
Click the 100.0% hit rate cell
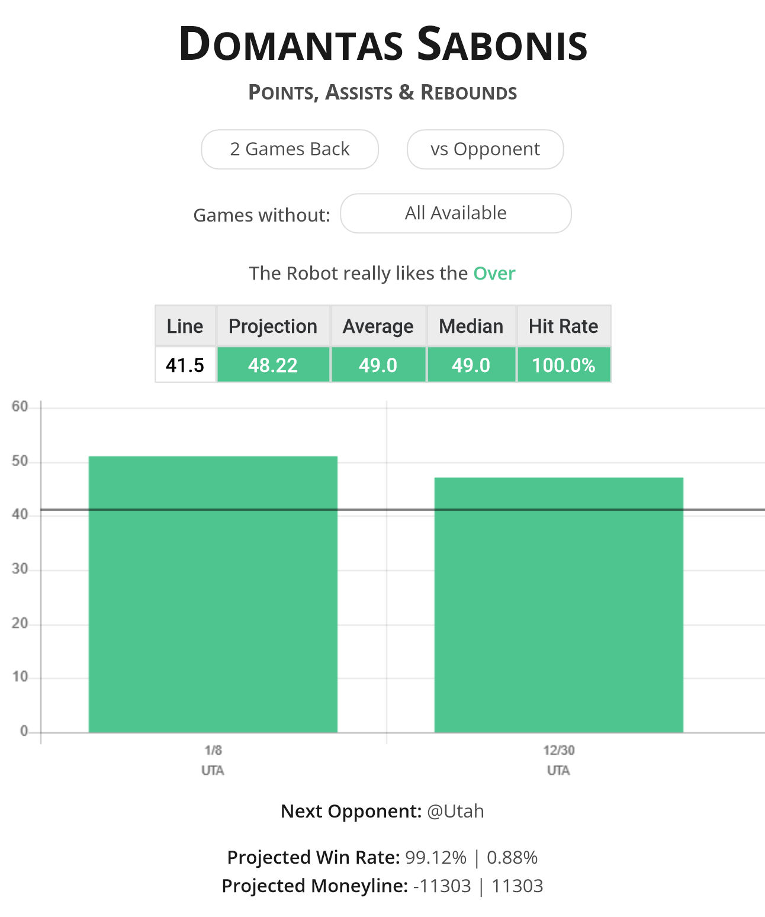click(564, 365)
